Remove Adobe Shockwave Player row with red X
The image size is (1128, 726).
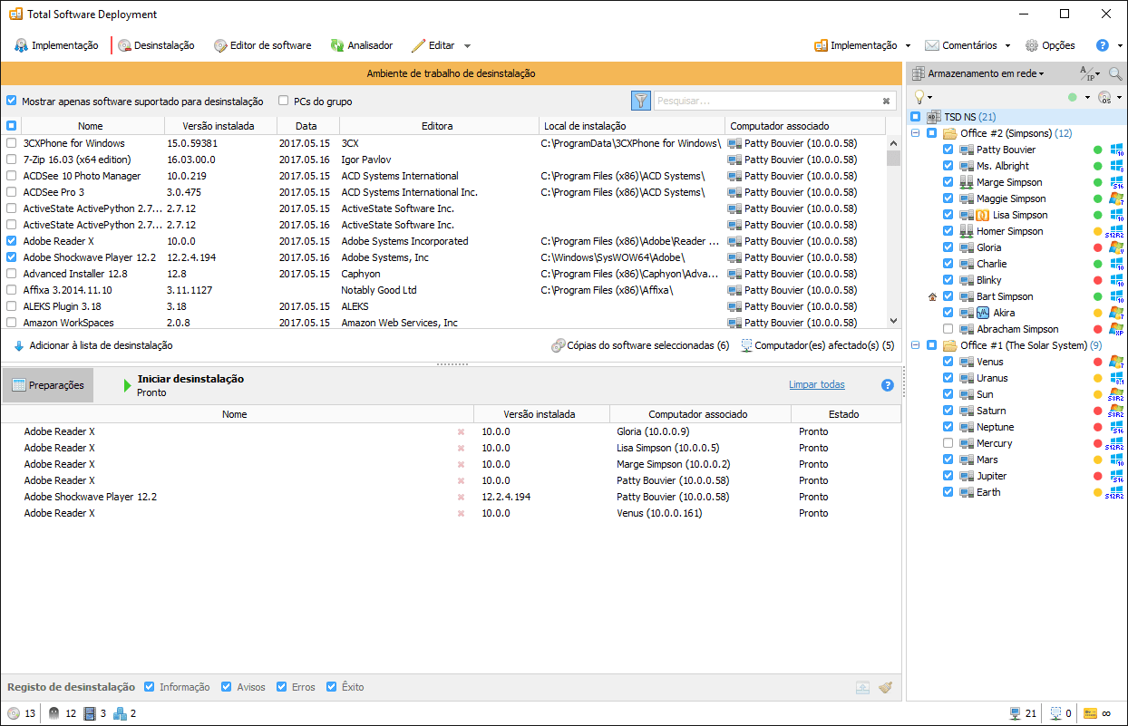pyautogui.click(x=461, y=497)
